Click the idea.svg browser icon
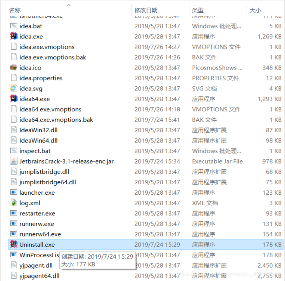Screen dimensions: 285x281 pos(14,88)
